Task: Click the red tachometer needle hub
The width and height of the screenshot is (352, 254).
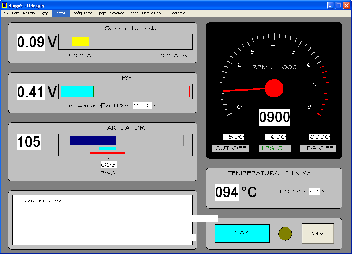Action: pyautogui.click(x=274, y=88)
